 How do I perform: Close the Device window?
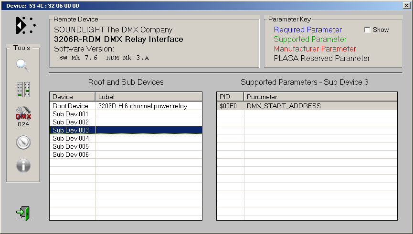coord(406,5)
